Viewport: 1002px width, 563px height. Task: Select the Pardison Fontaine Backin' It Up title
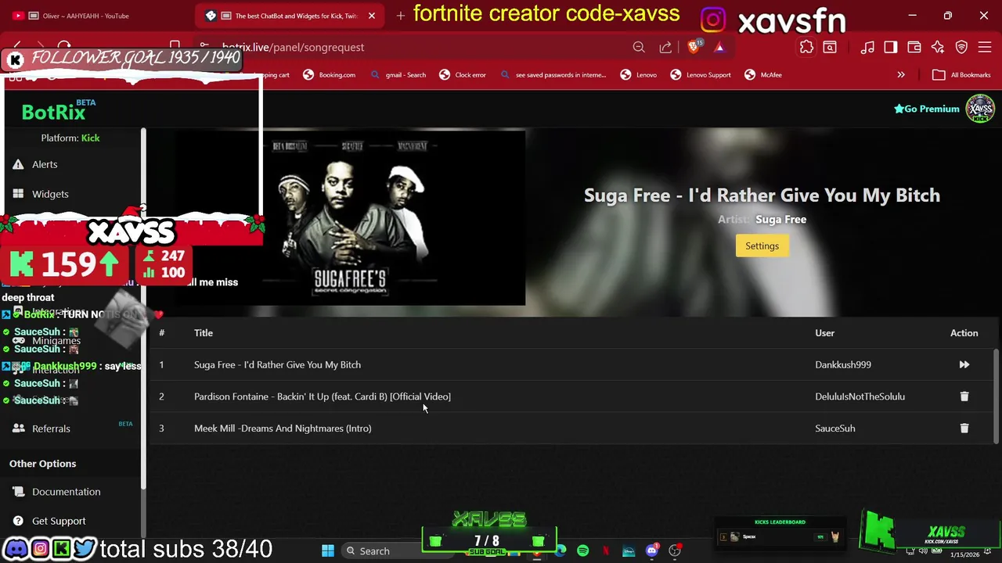(323, 396)
